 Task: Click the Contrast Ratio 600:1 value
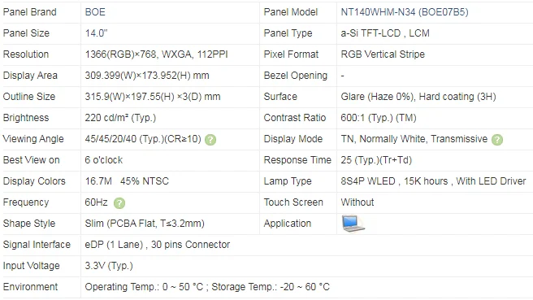tap(379, 118)
